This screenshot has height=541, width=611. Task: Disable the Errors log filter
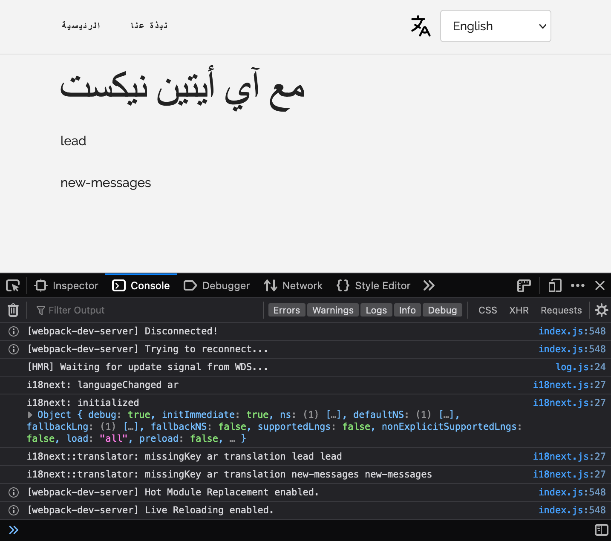coord(286,310)
